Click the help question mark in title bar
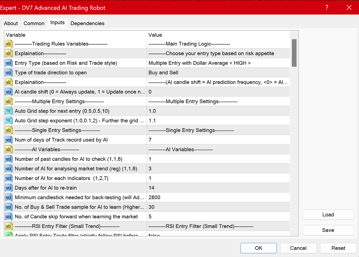359x257 pixels. [327, 7]
